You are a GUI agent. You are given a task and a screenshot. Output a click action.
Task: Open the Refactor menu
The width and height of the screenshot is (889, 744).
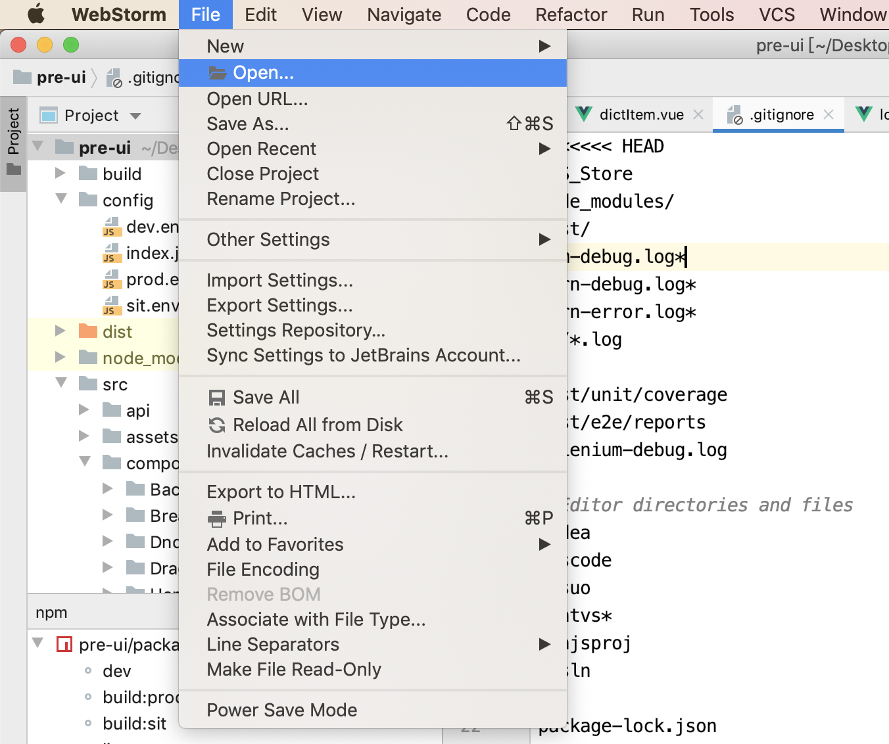tap(571, 14)
